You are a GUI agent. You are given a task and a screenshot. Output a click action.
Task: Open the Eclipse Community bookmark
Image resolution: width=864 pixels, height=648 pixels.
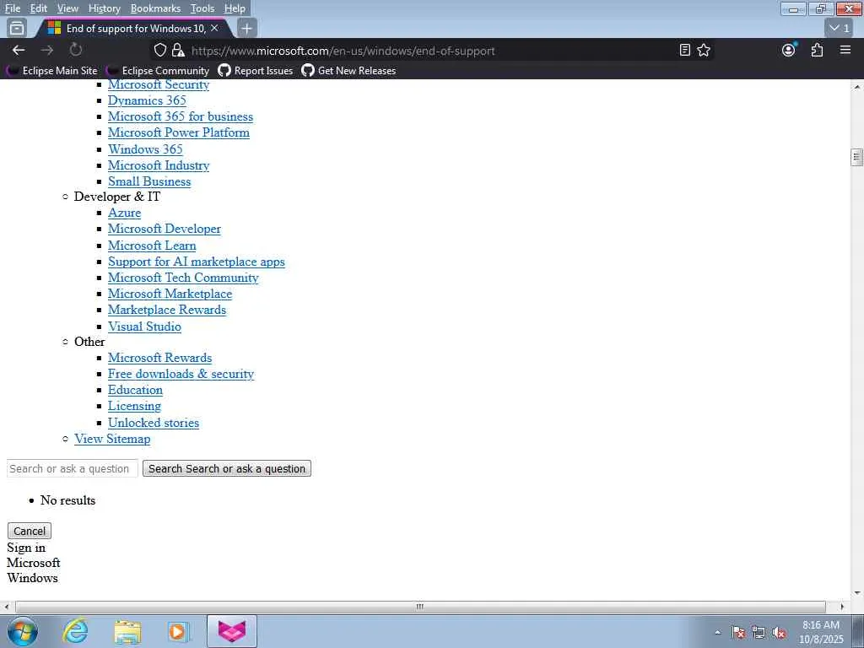pos(158,71)
